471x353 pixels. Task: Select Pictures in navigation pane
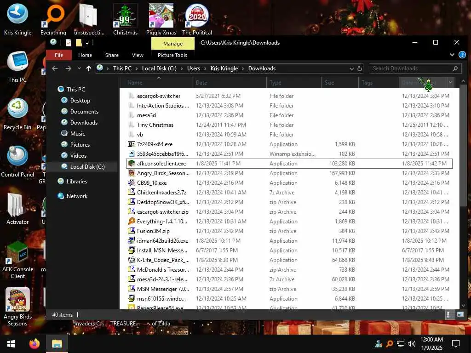click(80, 145)
